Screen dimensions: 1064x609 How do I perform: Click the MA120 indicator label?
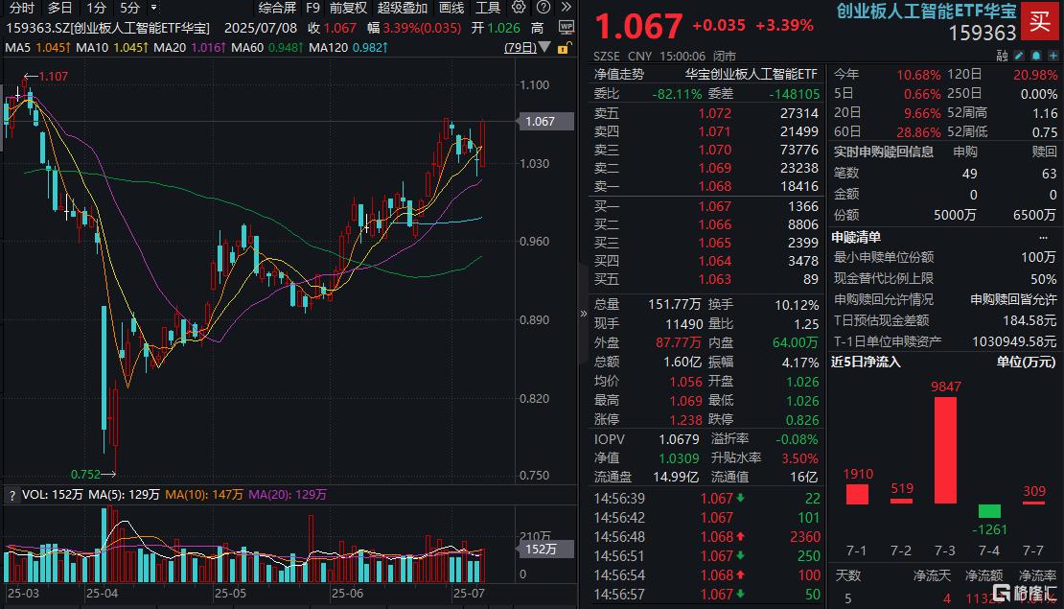pyautogui.click(x=328, y=48)
